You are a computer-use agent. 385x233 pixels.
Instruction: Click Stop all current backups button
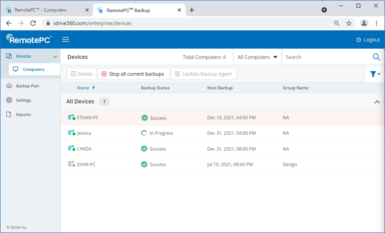point(133,74)
